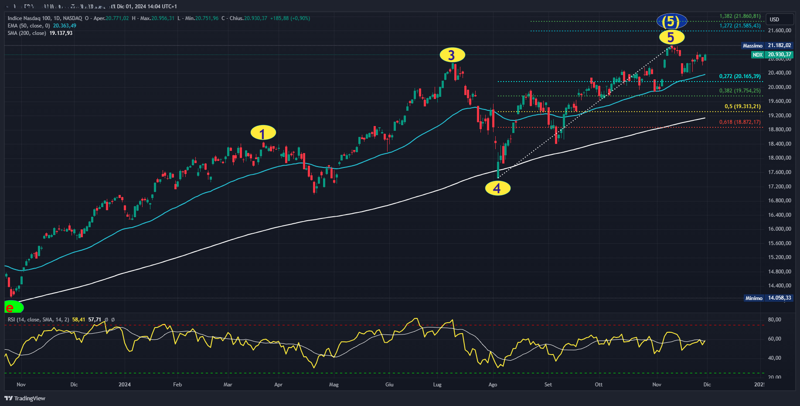800x406 pixels.
Task: Select the yellow wave 4 label
Action: coord(497,188)
